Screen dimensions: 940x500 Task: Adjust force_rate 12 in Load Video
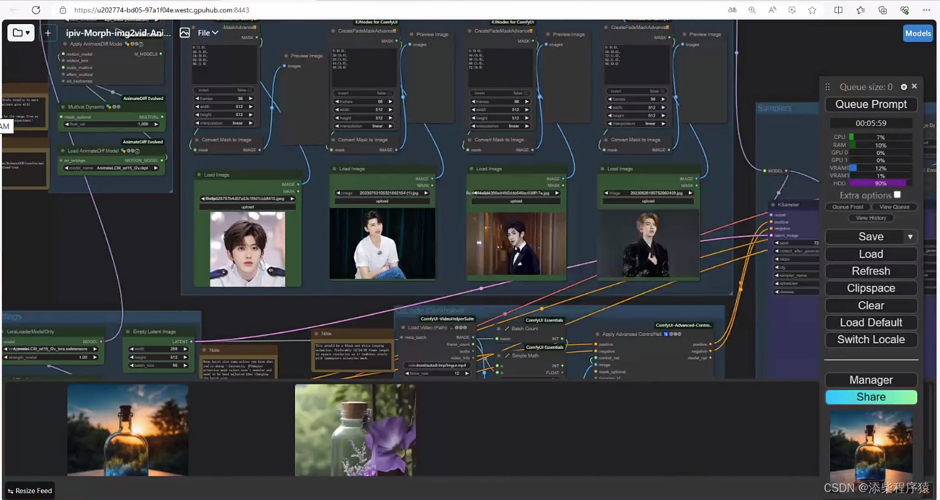click(438, 373)
